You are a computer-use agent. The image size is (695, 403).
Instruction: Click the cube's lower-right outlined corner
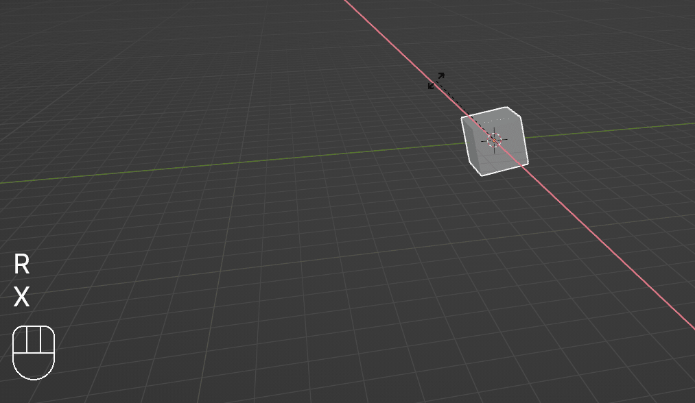(528, 163)
